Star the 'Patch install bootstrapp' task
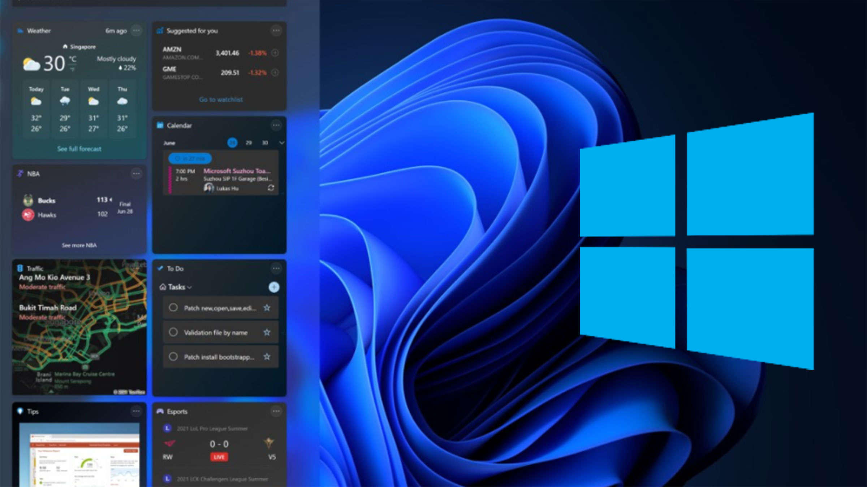The image size is (867, 487). tap(267, 356)
